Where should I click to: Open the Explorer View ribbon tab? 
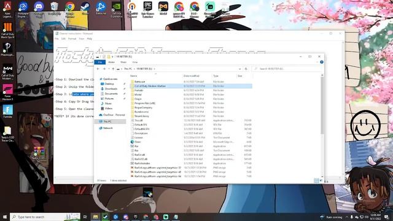135,62
